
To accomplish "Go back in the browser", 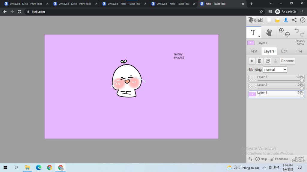I will coord(5,12).
